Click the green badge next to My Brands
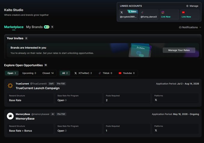 (47, 27)
